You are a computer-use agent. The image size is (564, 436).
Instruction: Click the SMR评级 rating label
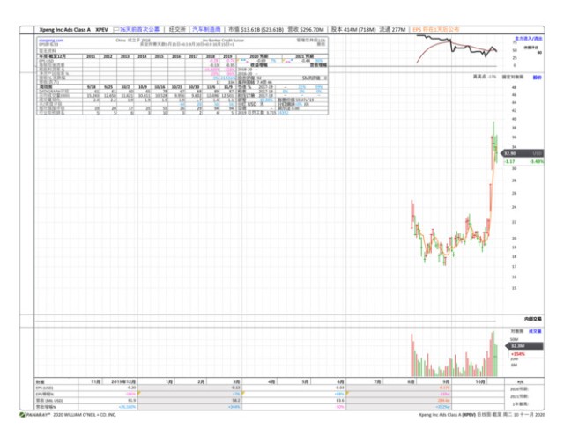click(x=311, y=78)
